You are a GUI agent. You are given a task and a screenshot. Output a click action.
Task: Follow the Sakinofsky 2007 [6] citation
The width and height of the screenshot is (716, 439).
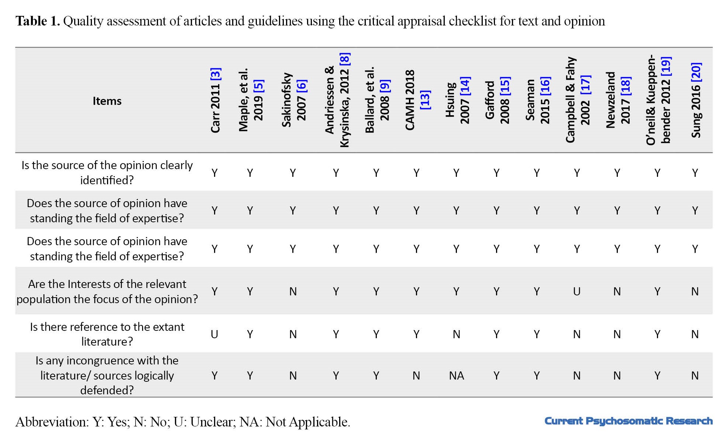click(x=302, y=86)
